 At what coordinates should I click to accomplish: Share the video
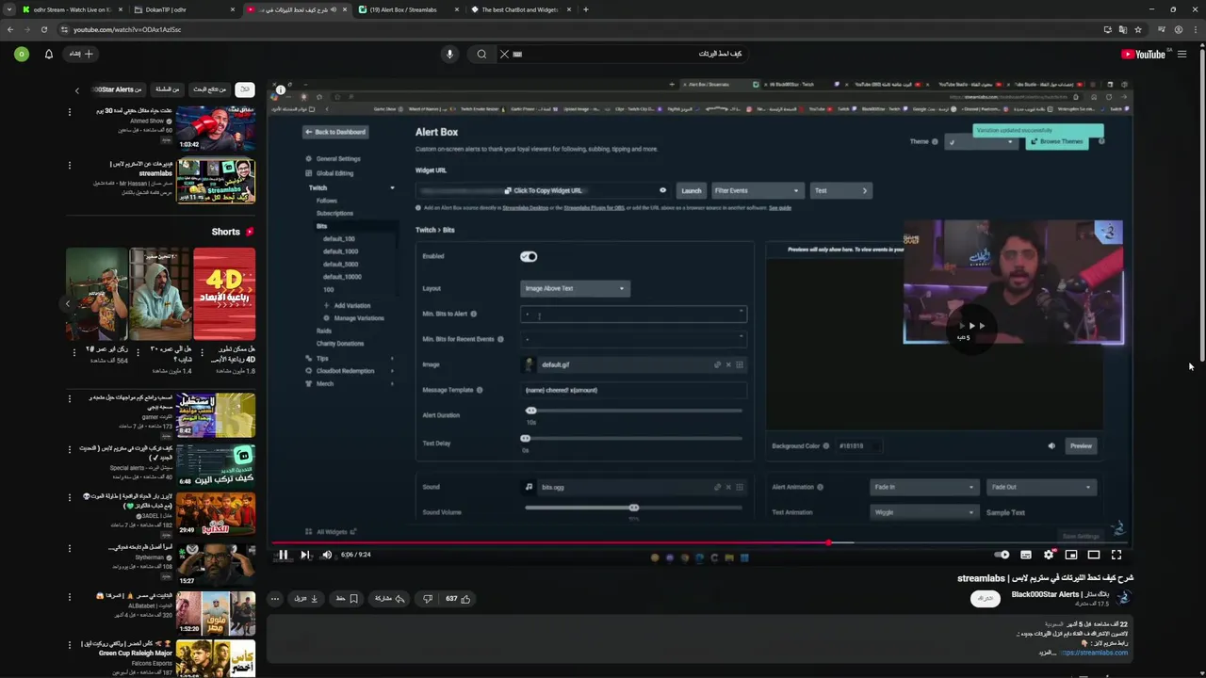coord(390,598)
